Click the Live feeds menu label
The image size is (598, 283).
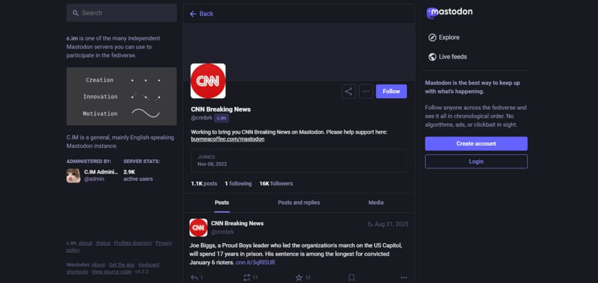coord(453,57)
